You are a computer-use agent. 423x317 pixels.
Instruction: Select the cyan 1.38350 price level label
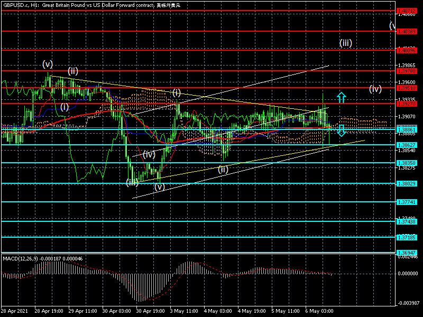click(x=407, y=163)
